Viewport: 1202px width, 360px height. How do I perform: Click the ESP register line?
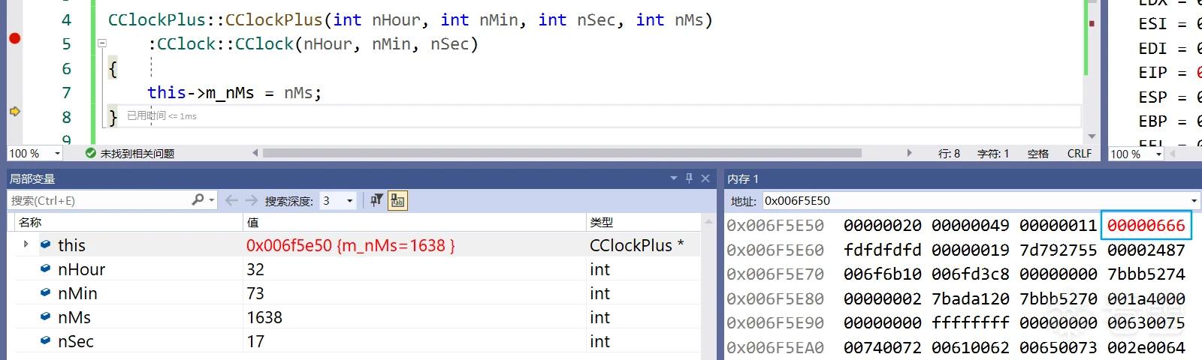tap(1170, 97)
